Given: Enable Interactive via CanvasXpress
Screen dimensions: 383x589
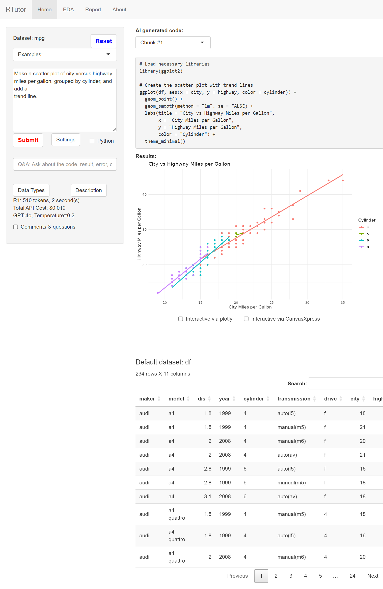Looking at the screenshot, I should (x=246, y=319).
